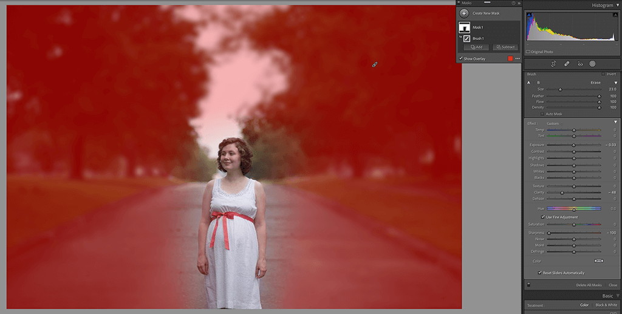Adjust the Moiré slider

point(573,245)
